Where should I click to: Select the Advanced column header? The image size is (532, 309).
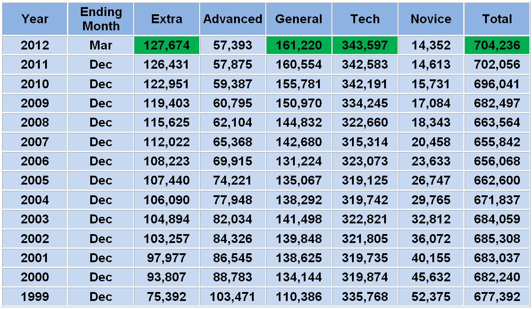233,19
